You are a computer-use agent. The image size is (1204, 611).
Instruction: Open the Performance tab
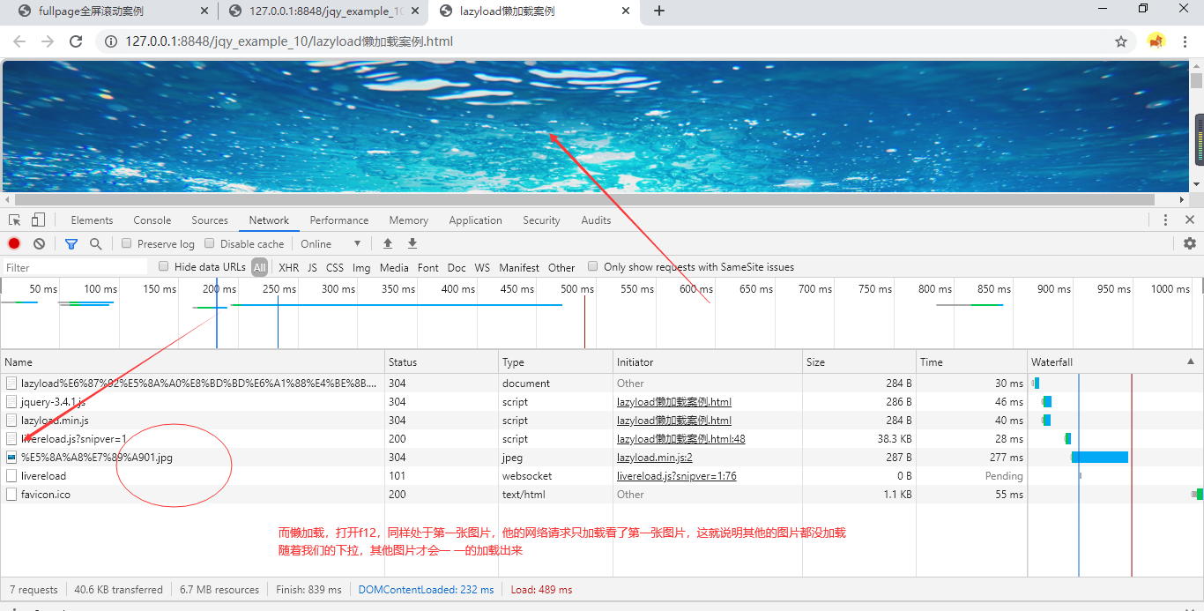pos(338,220)
